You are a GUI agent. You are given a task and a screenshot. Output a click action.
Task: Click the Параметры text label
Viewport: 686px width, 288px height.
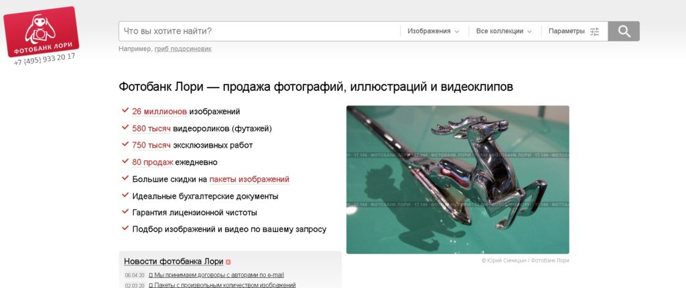click(x=566, y=31)
